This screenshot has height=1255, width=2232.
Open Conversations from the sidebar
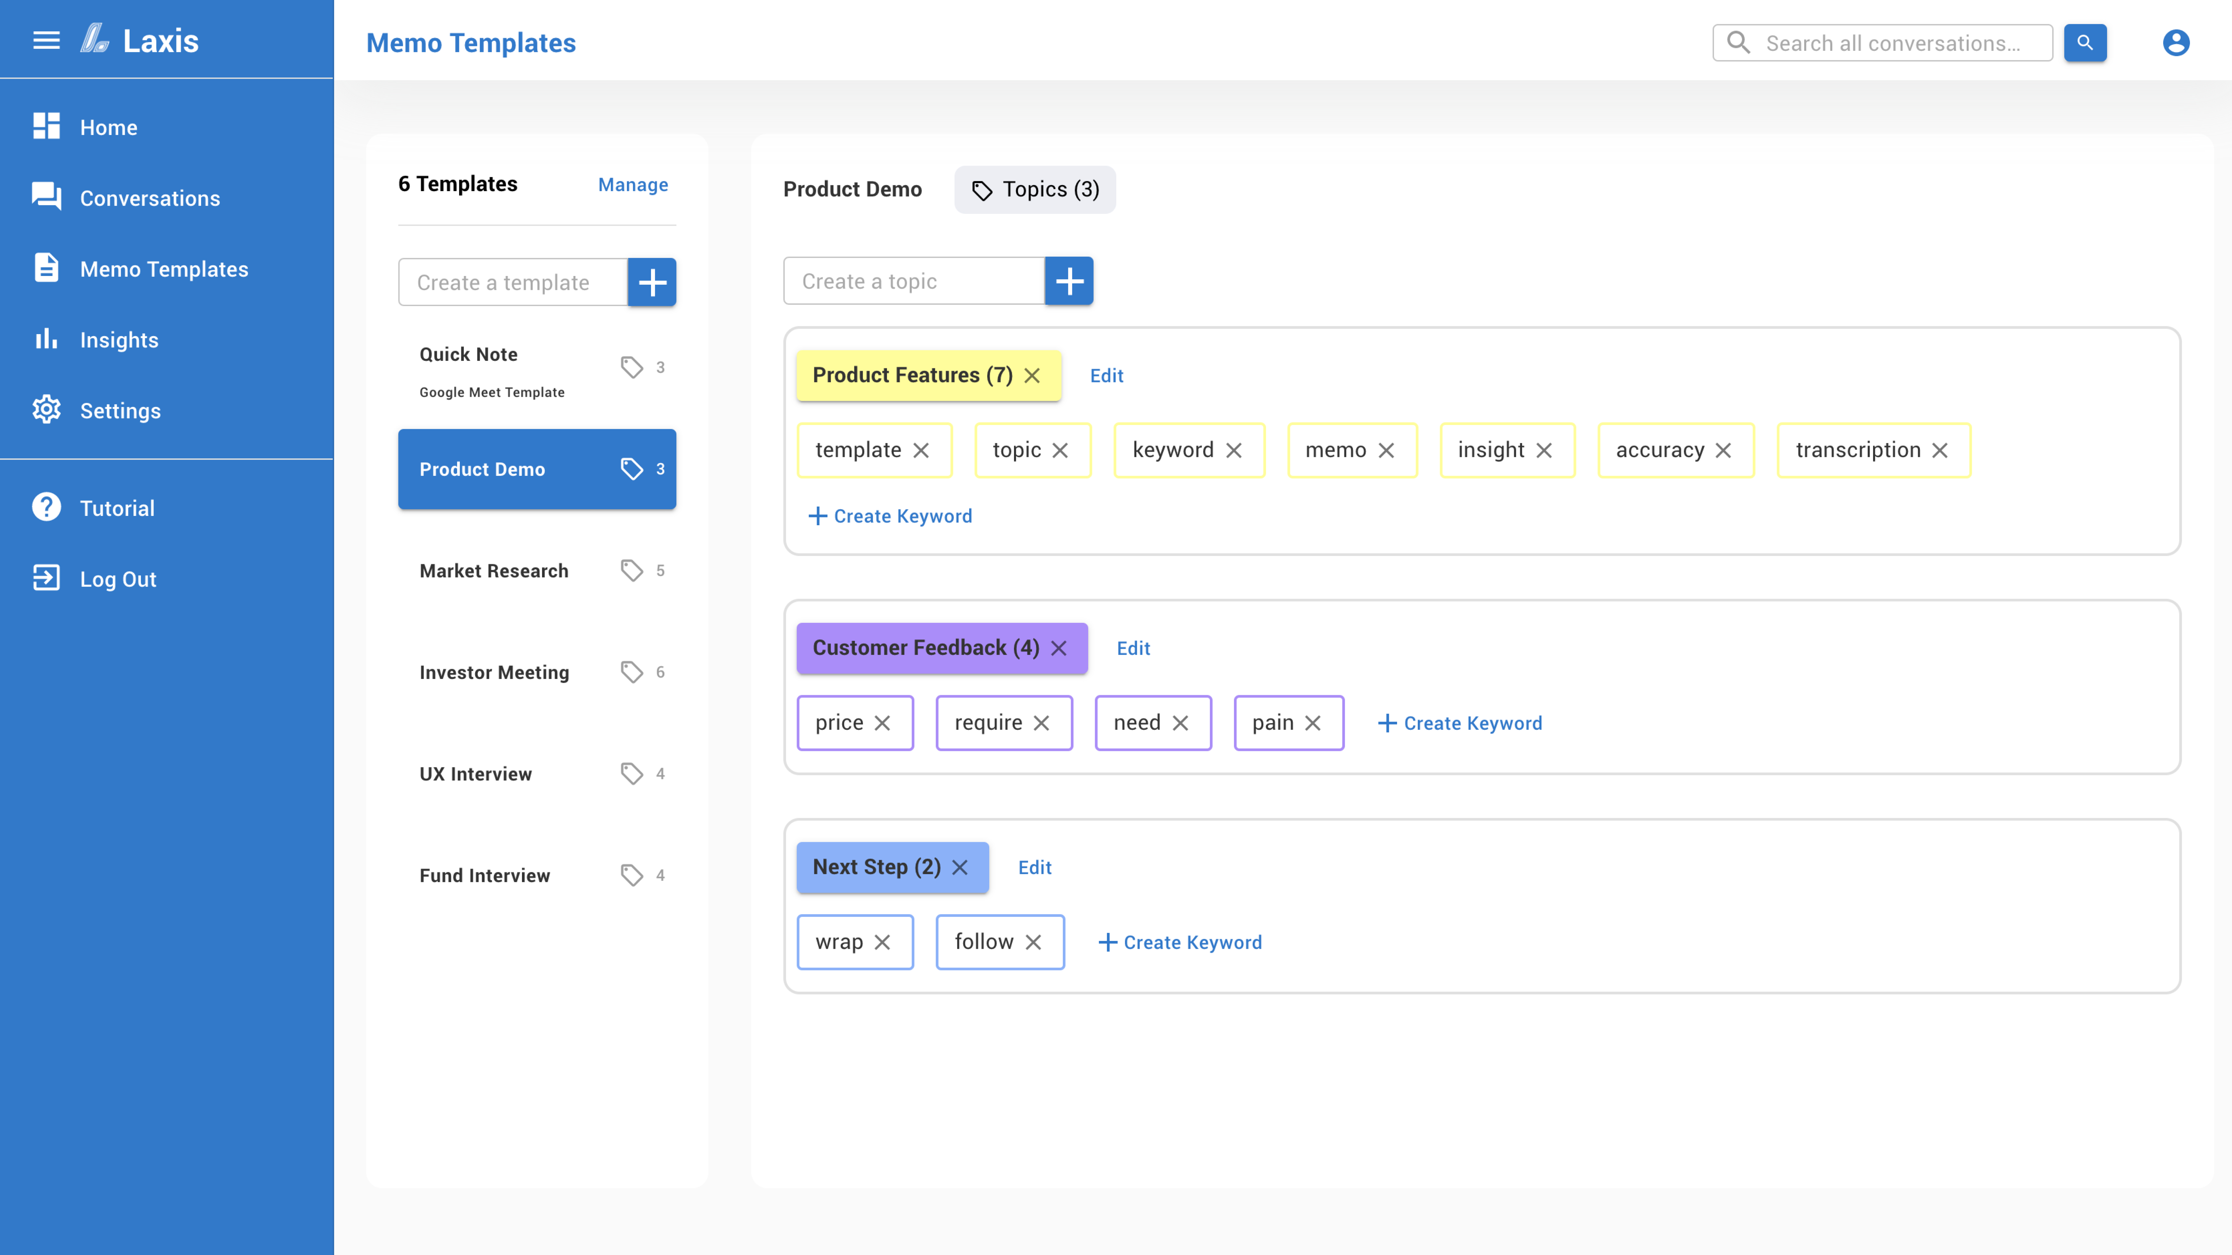pyautogui.click(x=46, y=198)
